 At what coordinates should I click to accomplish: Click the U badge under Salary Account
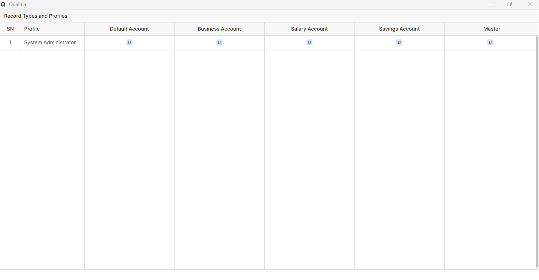pyautogui.click(x=309, y=43)
